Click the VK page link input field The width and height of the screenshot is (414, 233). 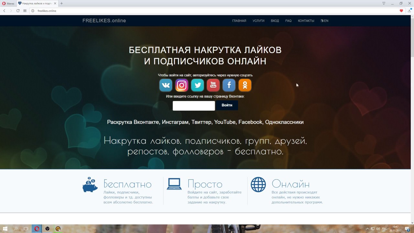tap(194, 105)
